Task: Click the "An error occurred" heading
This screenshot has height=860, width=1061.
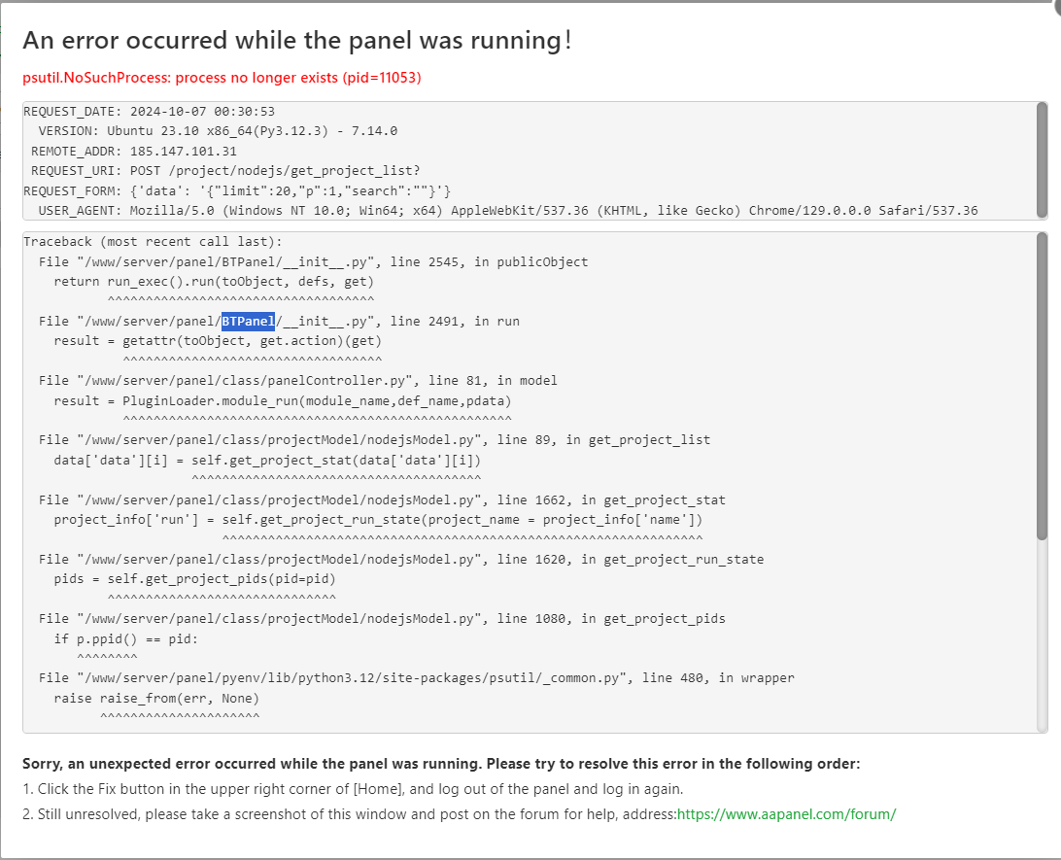Action: coord(297,40)
